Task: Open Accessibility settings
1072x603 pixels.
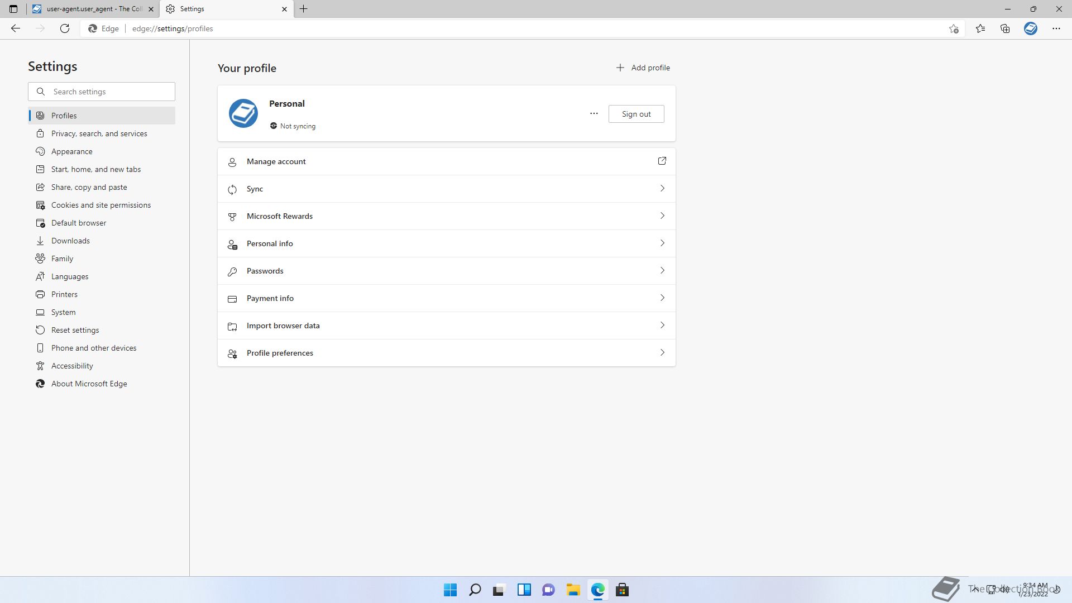Action: (x=102, y=366)
